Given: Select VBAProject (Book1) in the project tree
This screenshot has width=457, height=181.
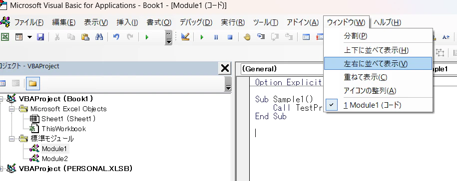Looking at the screenshot, I should (55, 99).
